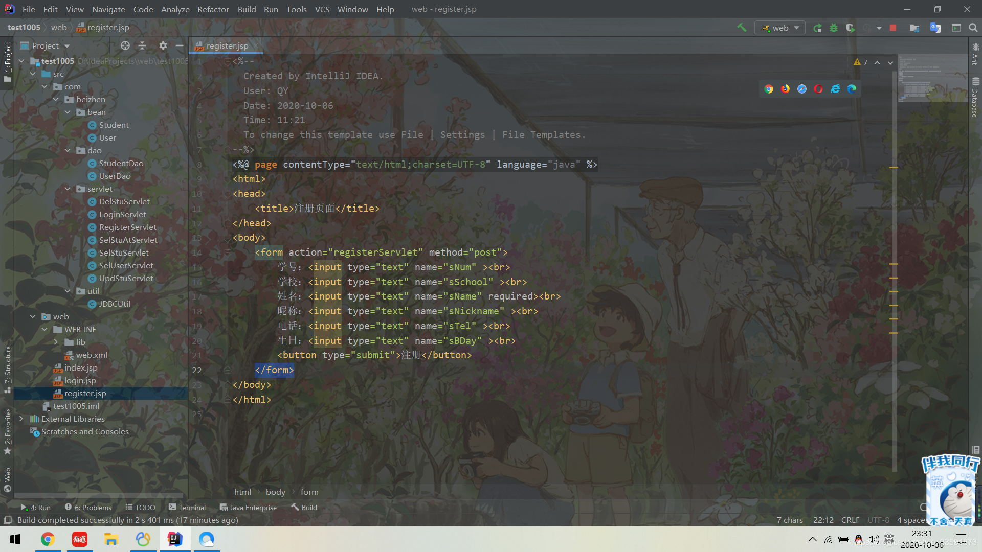
Task: Open the Project Structure icon
Action: [x=914, y=28]
